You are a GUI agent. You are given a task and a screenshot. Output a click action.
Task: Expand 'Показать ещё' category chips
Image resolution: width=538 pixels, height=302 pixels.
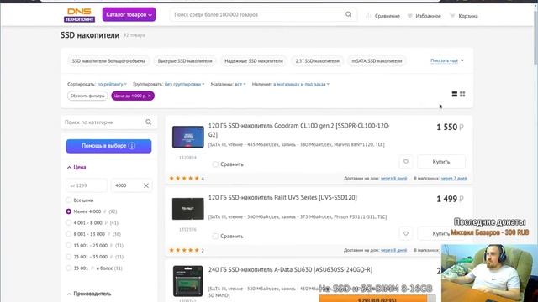447,60
